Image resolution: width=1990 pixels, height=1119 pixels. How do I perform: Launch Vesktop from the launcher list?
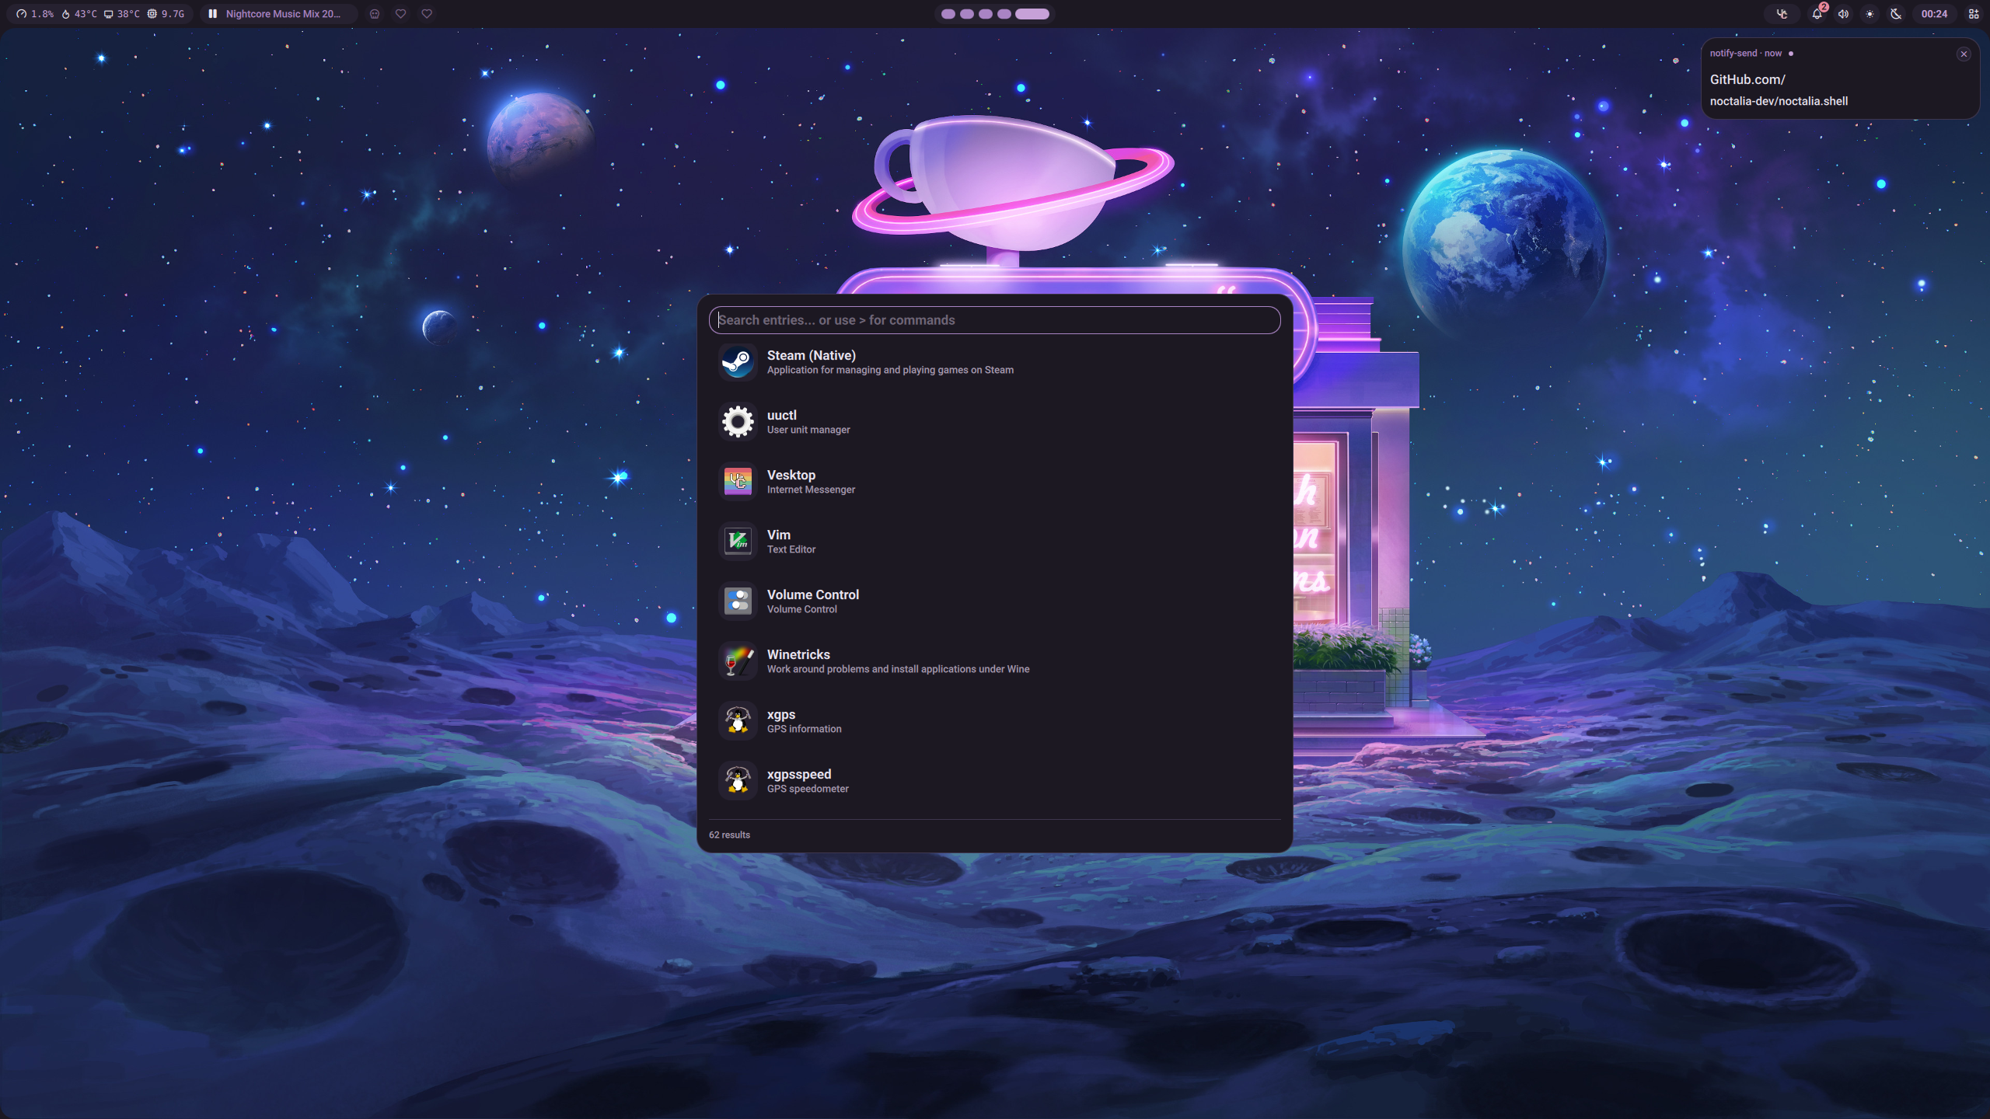click(x=791, y=481)
